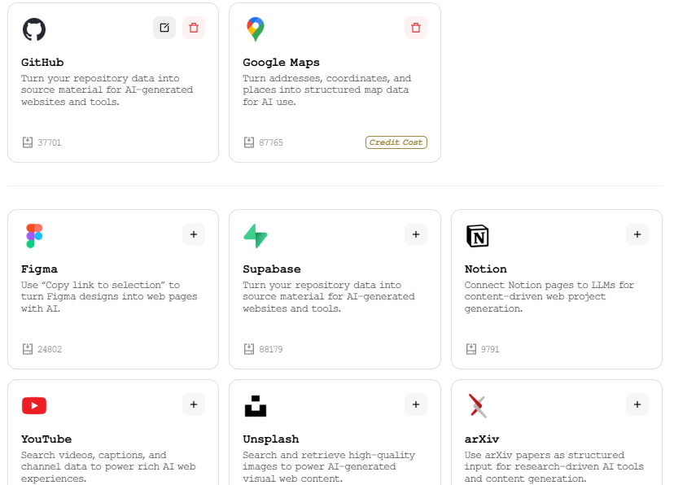Delete the GitHub integration via trash icon
Viewport: 674px width, 485px height.
pos(194,28)
